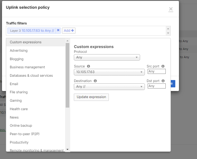Select the Gaming category
The height and width of the screenshot is (159, 197).
(16, 101)
